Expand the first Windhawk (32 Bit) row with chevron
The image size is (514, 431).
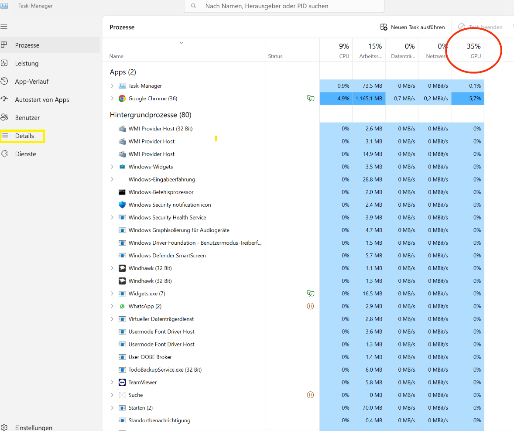click(x=112, y=268)
